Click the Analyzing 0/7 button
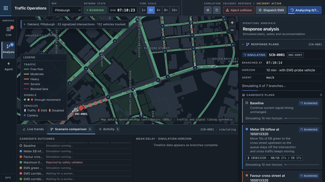325x182 pixels. pyautogui.click(x=304, y=10)
